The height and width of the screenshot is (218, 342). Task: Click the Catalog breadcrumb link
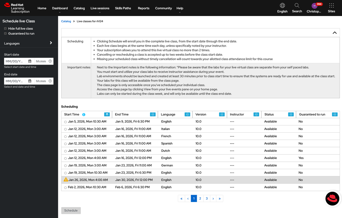coord(66,21)
